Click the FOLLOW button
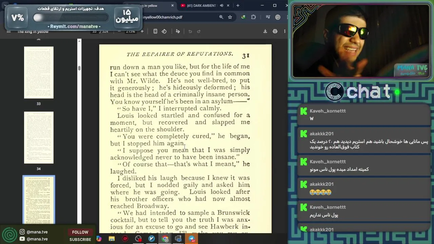Screen dimensions: 434x244 80,232
